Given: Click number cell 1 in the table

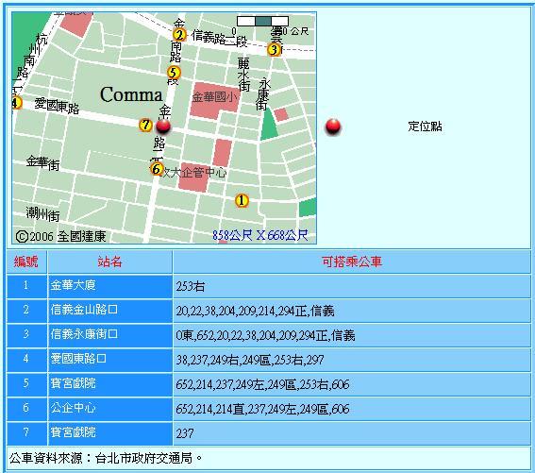Looking at the screenshot, I should 26,286.
